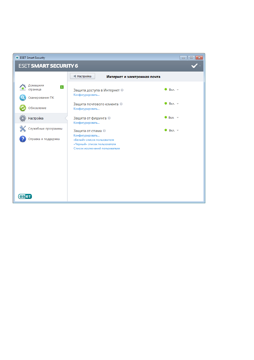
Task: Click the green refresh icon for Обновление
Action: [x=23, y=108]
